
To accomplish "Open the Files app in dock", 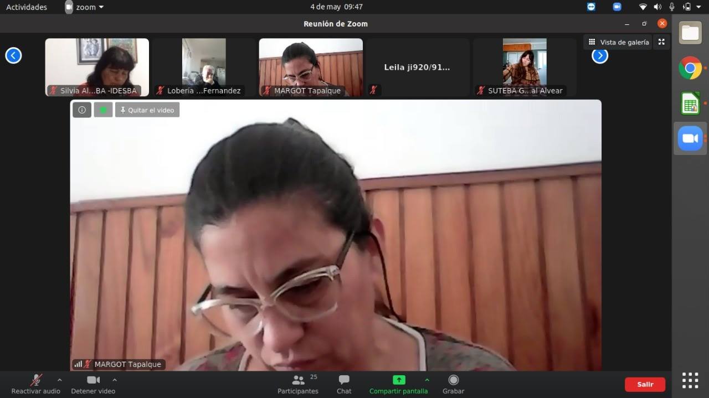I will point(690,33).
